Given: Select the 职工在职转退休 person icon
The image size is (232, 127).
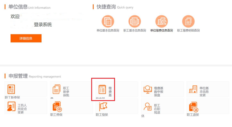Looking at the screenshot, I should 148,107.
